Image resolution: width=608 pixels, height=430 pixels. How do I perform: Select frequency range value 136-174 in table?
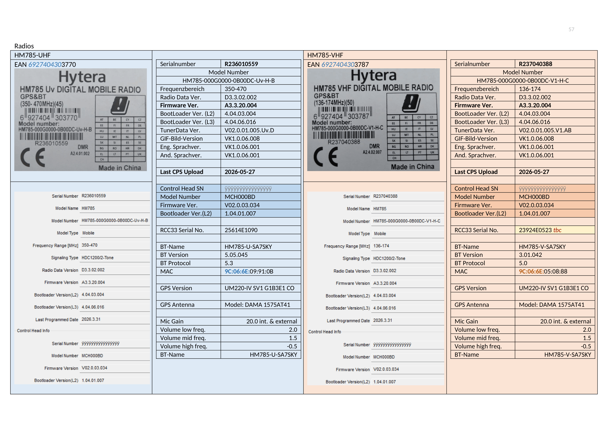pyautogui.click(x=529, y=89)
